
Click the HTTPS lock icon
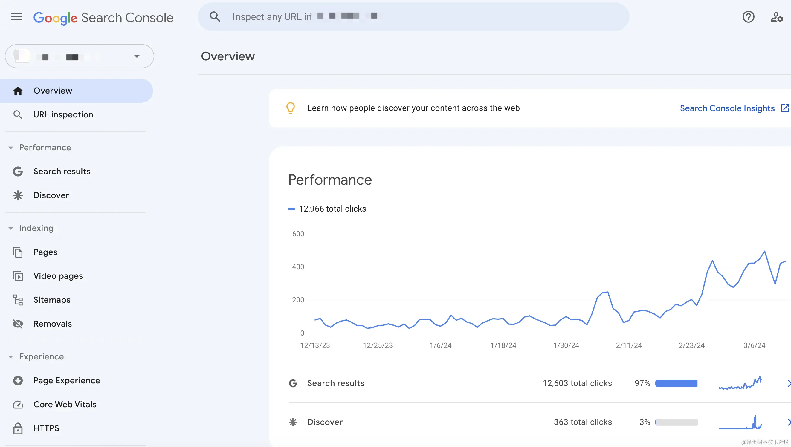(x=18, y=428)
